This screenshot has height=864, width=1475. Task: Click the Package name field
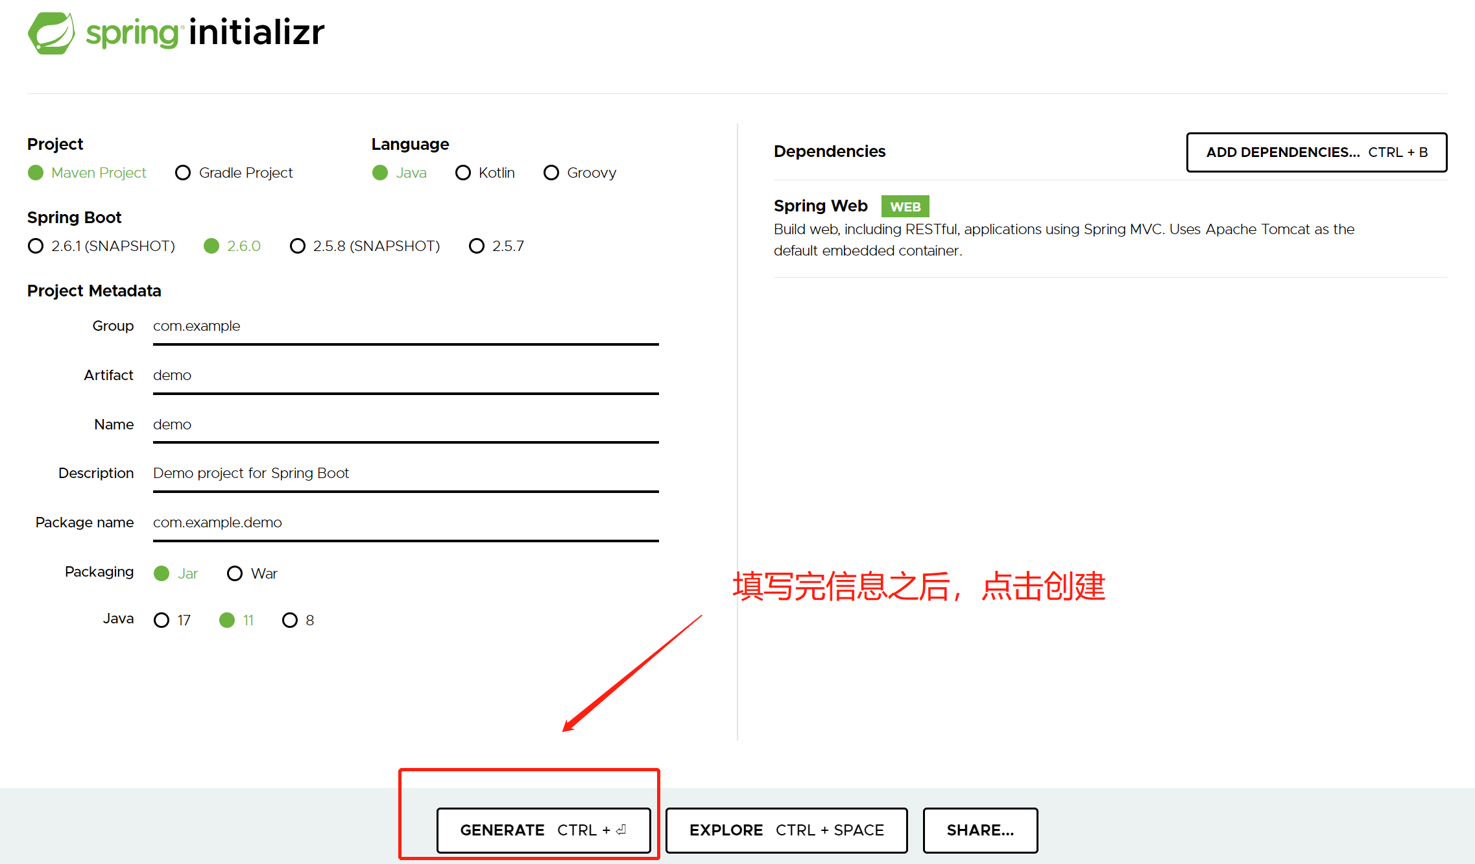(405, 523)
